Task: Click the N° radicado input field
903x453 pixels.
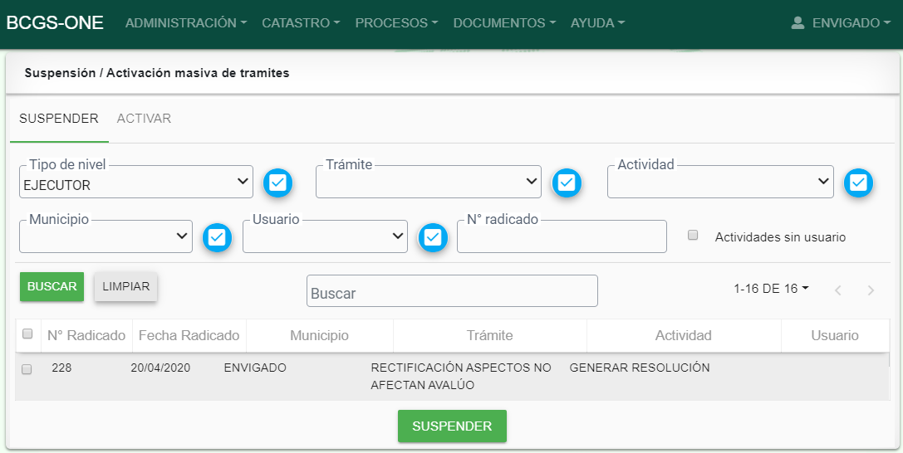Action: 562,236
